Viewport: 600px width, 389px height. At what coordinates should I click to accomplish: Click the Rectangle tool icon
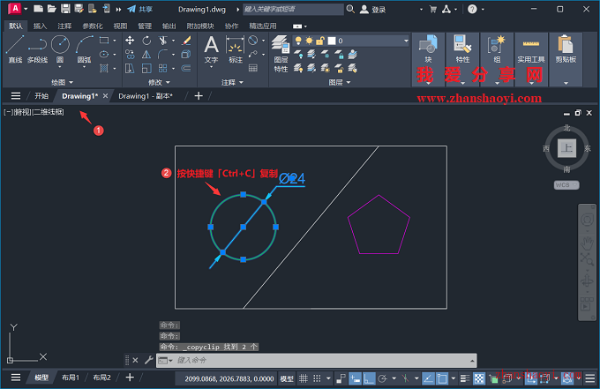(104, 41)
